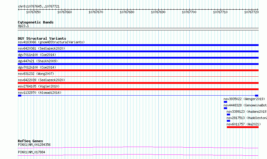Click the red bar under esv2764105
Viewport: 267px width, 159px height.
click(x=138, y=89)
